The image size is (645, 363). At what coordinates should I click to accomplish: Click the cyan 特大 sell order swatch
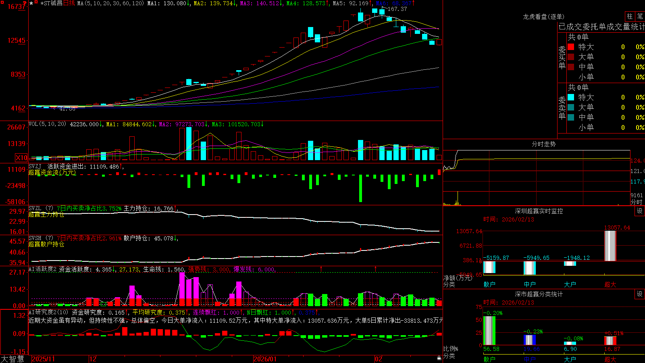(x=571, y=97)
